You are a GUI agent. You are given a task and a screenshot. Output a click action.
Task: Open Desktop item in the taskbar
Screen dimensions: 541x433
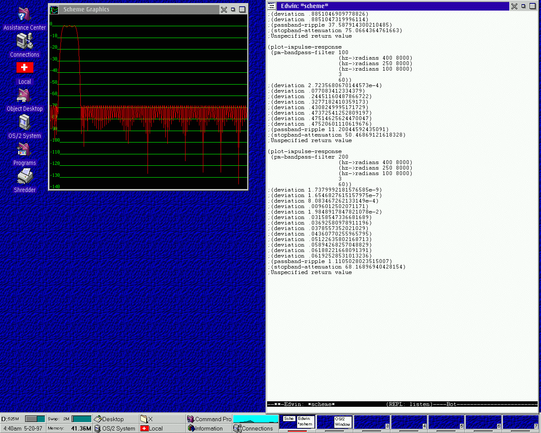(109, 419)
